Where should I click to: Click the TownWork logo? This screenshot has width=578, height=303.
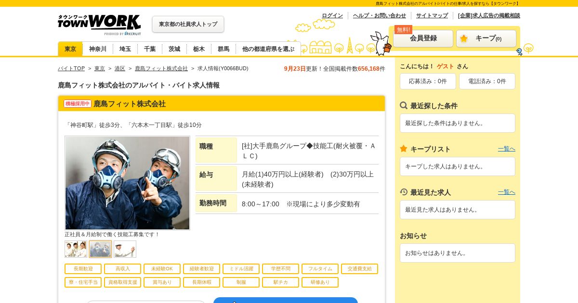(99, 25)
